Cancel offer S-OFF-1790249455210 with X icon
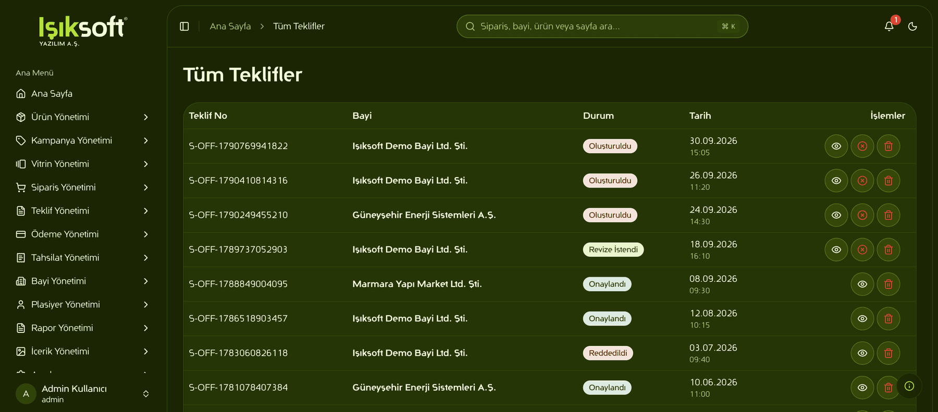Image resolution: width=938 pixels, height=412 pixels. [862, 215]
